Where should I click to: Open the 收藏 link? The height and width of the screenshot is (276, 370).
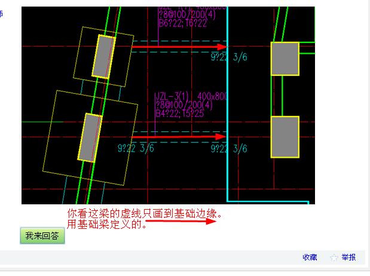tap(310, 257)
